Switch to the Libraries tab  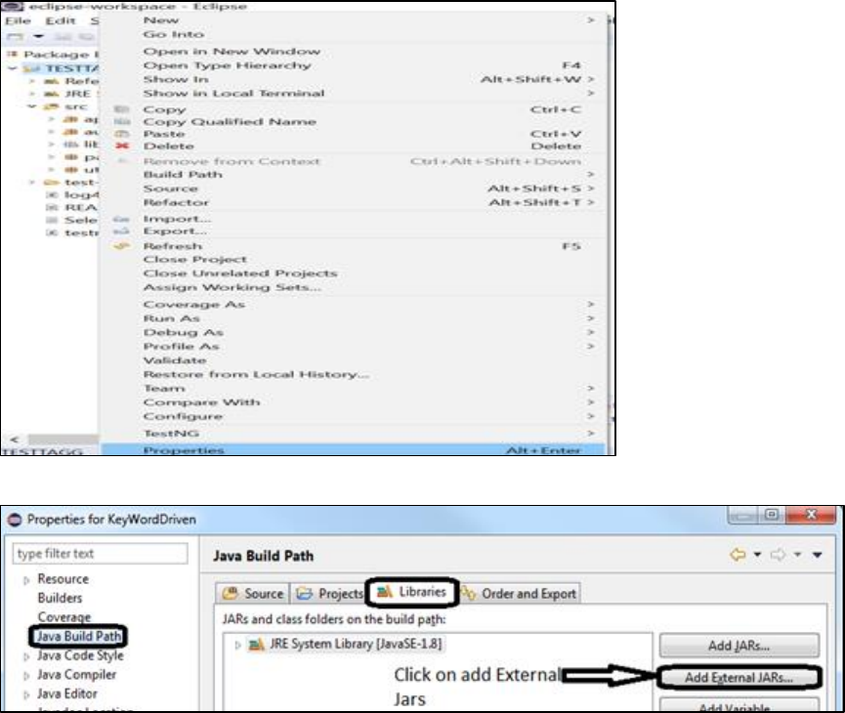[x=412, y=592]
